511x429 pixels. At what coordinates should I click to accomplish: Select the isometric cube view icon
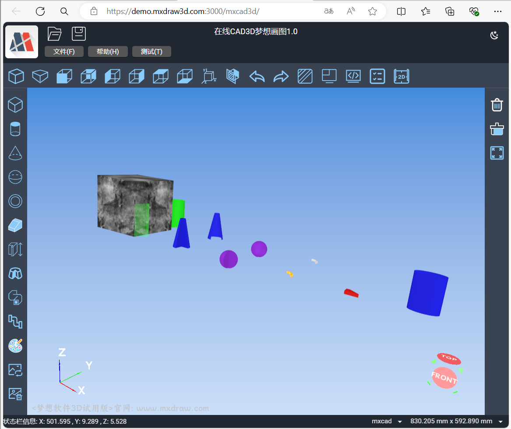click(x=16, y=76)
